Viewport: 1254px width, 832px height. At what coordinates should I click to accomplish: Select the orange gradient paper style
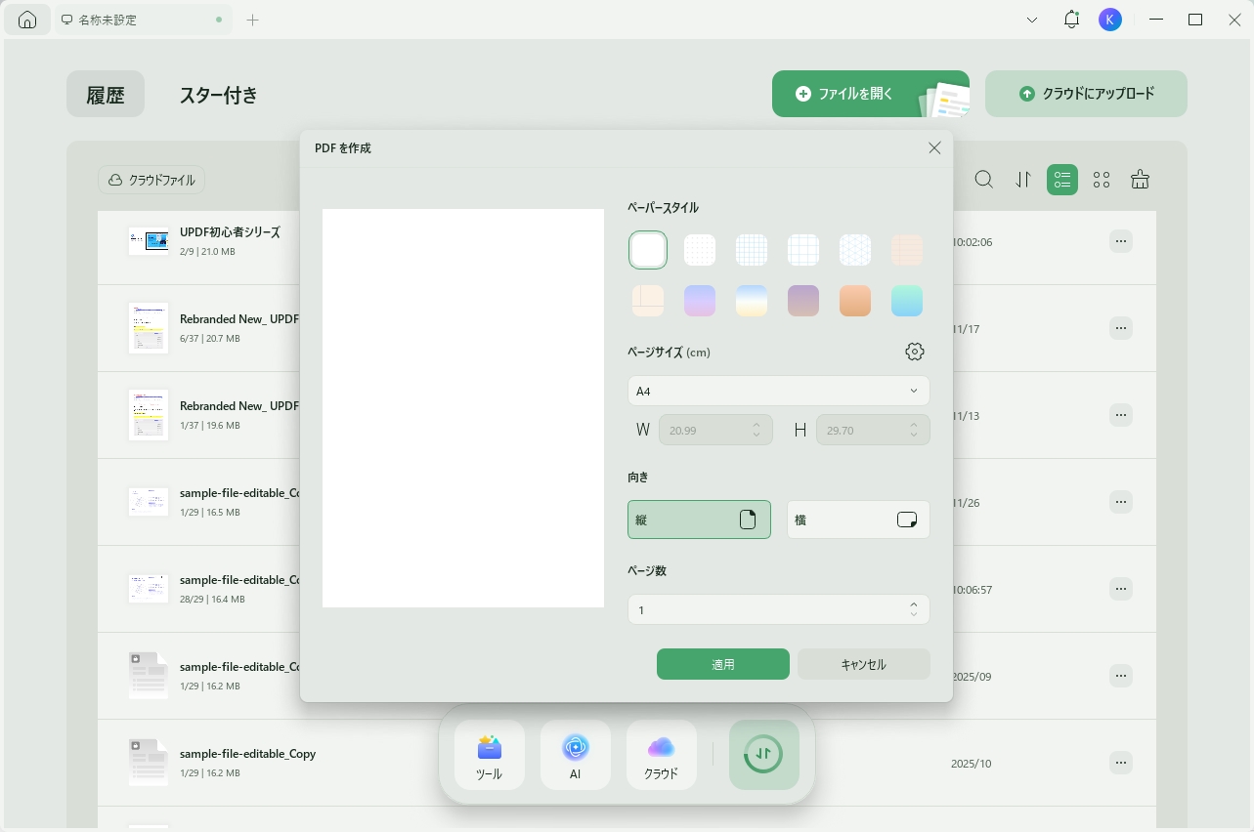(855, 301)
